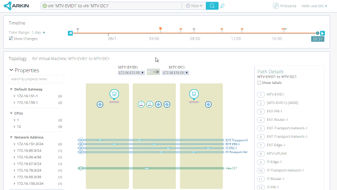Click the search magnifier button

[212, 6]
